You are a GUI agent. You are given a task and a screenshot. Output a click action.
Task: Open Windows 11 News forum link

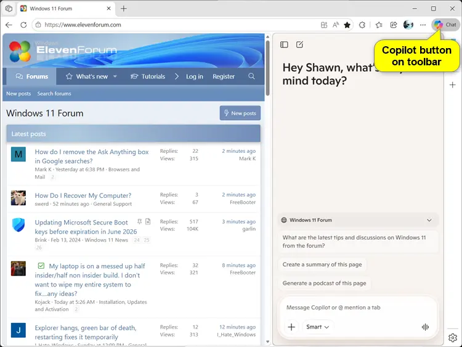pos(107,240)
